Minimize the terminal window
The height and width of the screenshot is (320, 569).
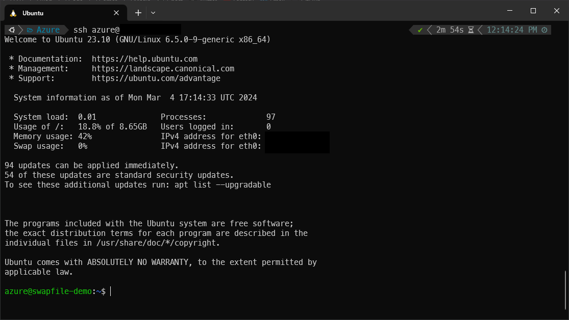pos(510,11)
